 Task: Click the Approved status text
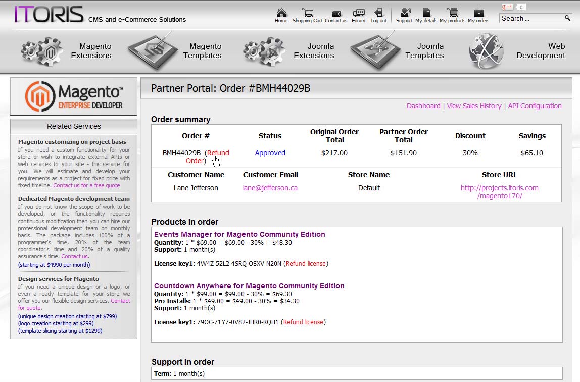(x=270, y=153)
